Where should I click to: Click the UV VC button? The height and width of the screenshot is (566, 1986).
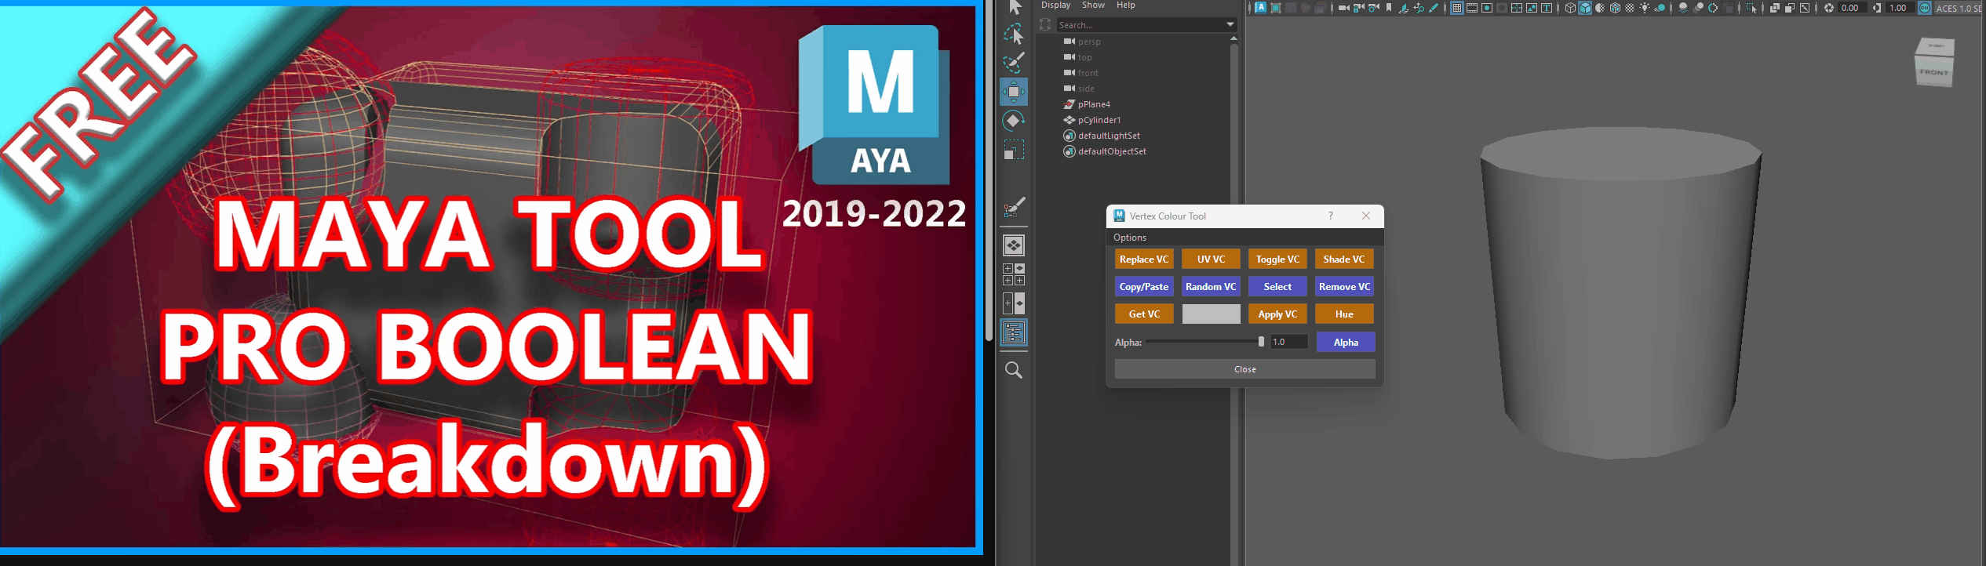click(x=1211, y=259)
